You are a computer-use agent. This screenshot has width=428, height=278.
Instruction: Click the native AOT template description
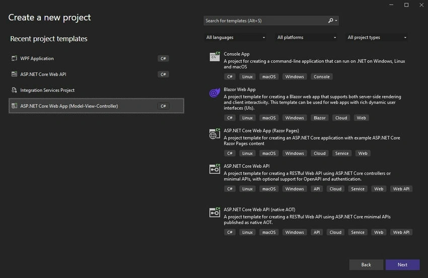coord(307,219)
